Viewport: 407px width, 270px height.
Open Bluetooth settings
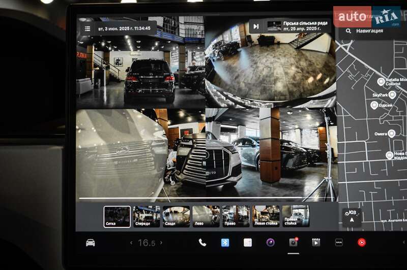(x=225, y=243)
